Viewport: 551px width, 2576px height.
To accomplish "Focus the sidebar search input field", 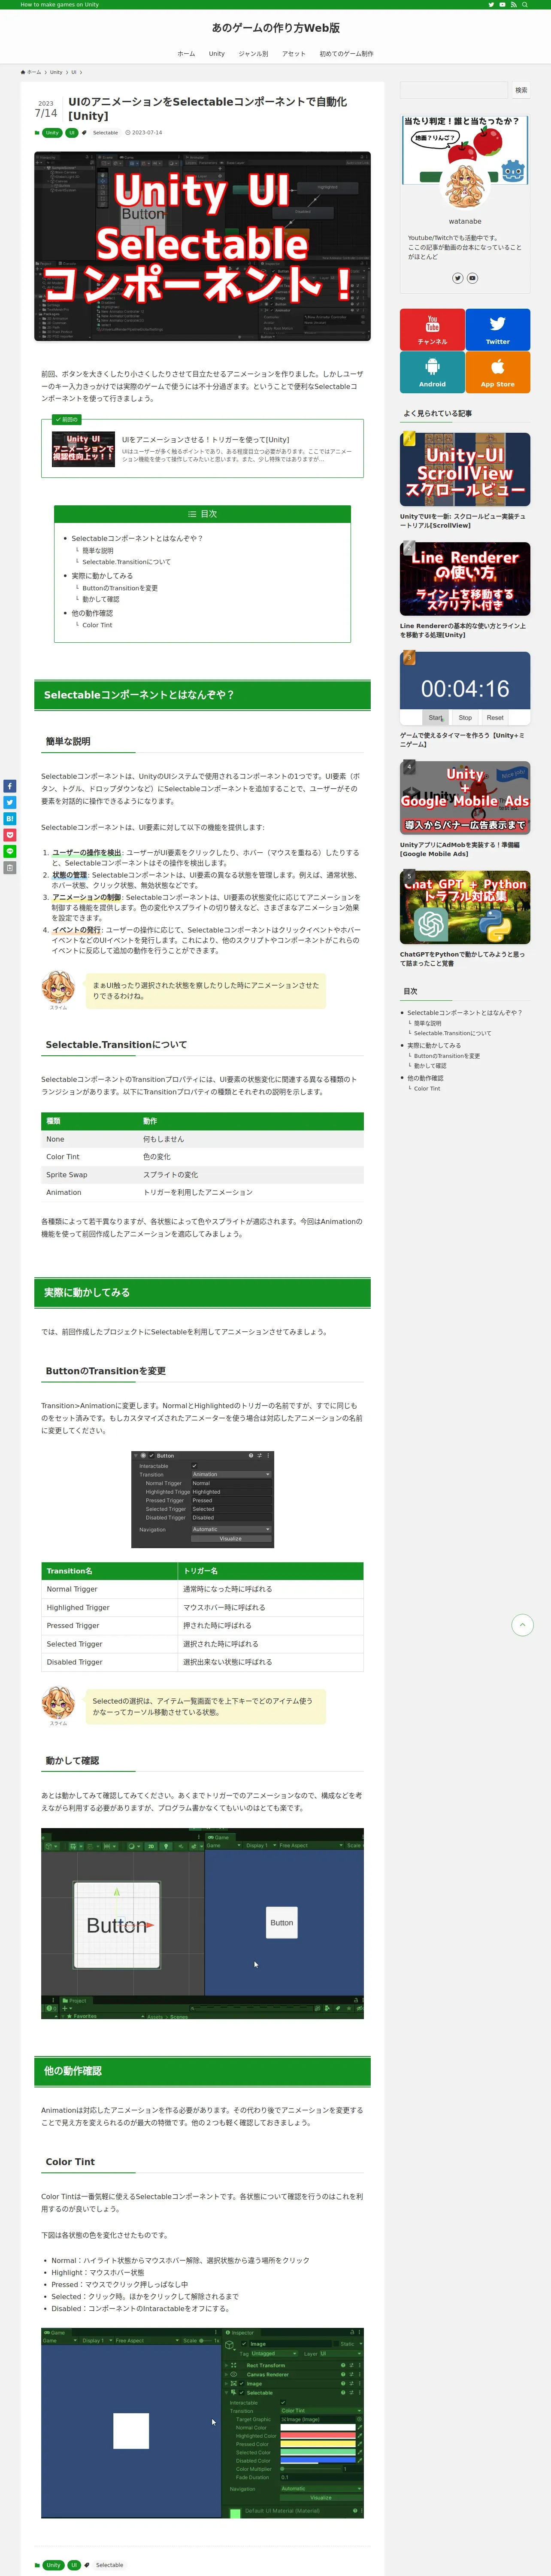I will 453,90.
